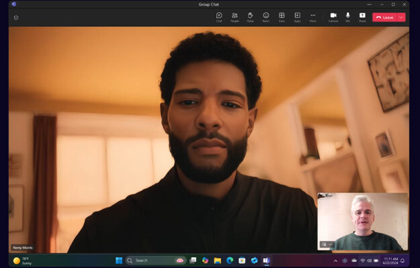This screenshot has width=420, height=268.
Task: Raise your hand in the meeting
Action: [250, 17]
